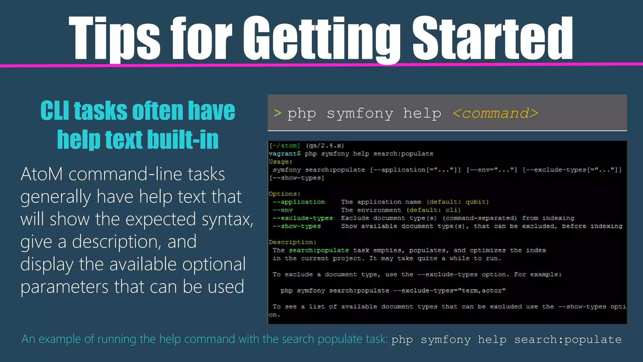Click the '(default: qubit)' value

457,202
